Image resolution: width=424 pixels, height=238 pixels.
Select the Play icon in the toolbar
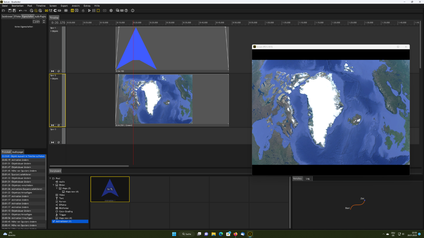89,10
